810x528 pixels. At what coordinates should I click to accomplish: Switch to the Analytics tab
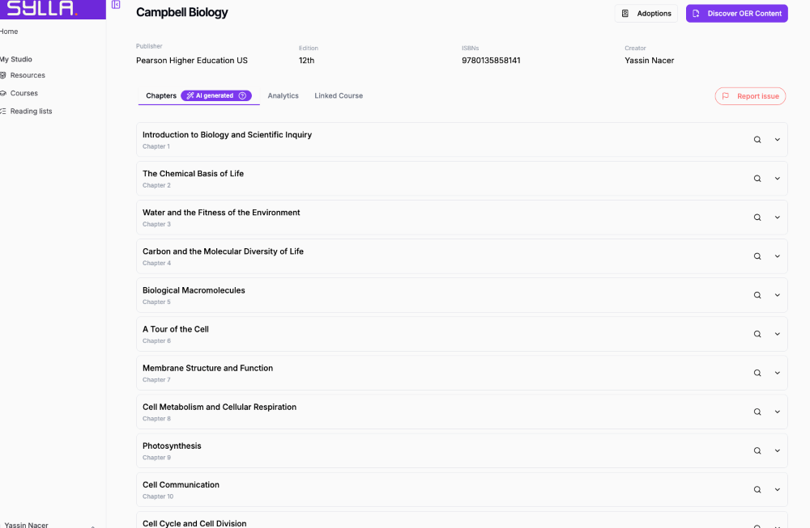283,95
